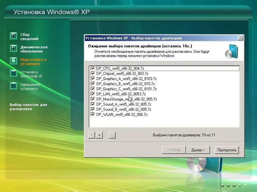Toggle the DP_MassStorage driver pack checkbox

(x=93, y=99)
